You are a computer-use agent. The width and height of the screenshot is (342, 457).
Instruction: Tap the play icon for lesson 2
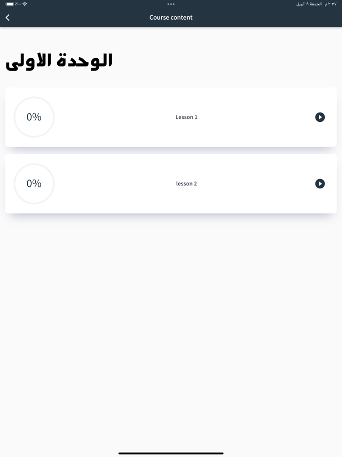[320, 183]
